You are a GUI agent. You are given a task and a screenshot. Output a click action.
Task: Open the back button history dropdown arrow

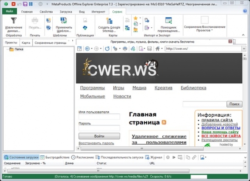[x=92, y=49]
